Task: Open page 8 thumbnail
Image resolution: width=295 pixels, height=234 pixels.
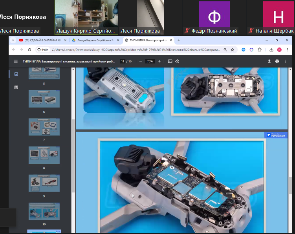Action: coord(44,155)
